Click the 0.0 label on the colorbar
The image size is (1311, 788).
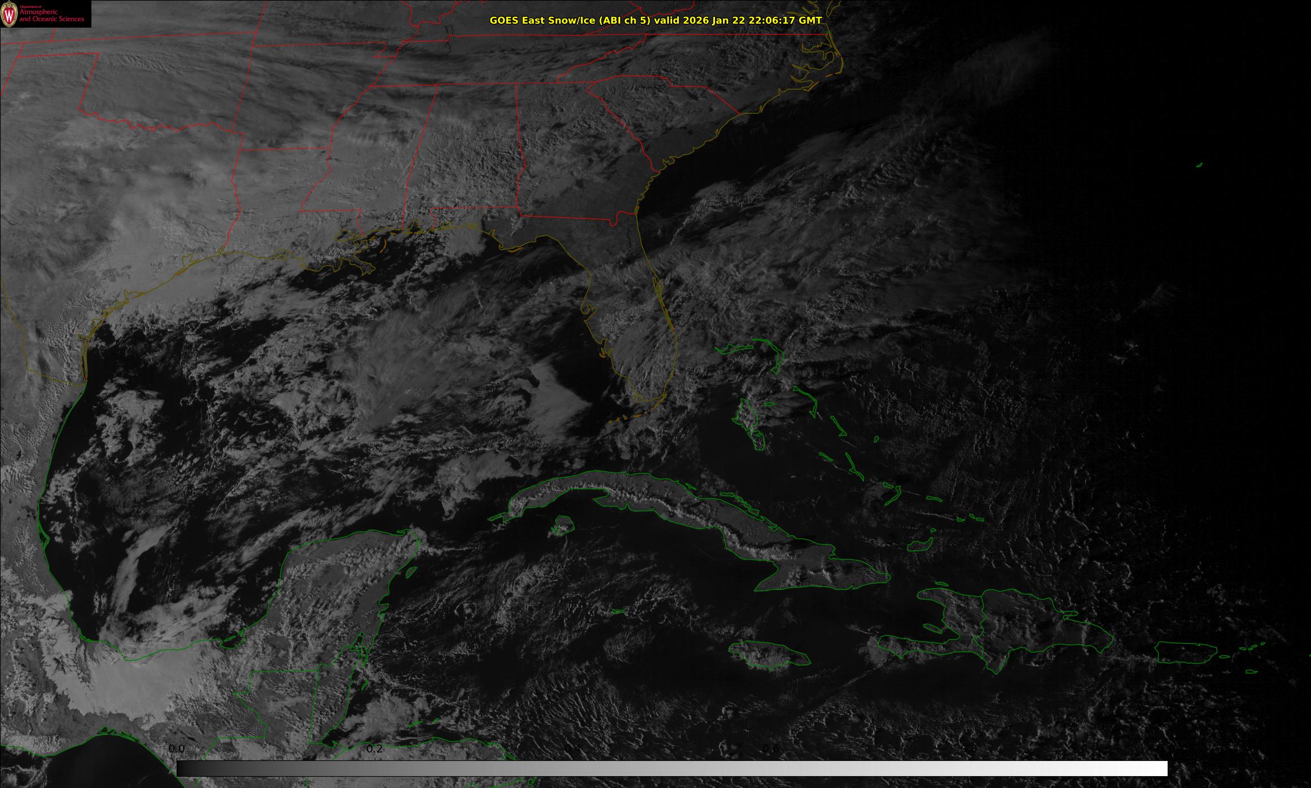[177, 749]
